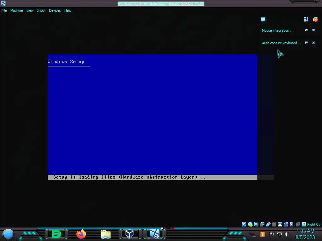Viewport: 322px width, 241px height.
Task: Click the hard disk activity status icon
Action: (244, 224)
